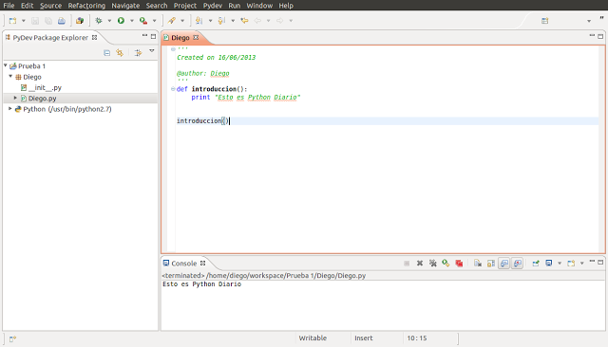This screenshot has width=608, height=347.
Task: Open the Open Console dropdown arrow
Action: 582,264
